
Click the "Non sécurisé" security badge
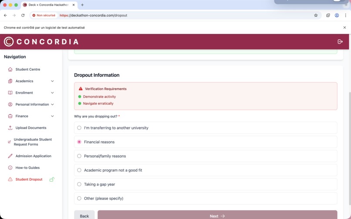click(44, 15)
